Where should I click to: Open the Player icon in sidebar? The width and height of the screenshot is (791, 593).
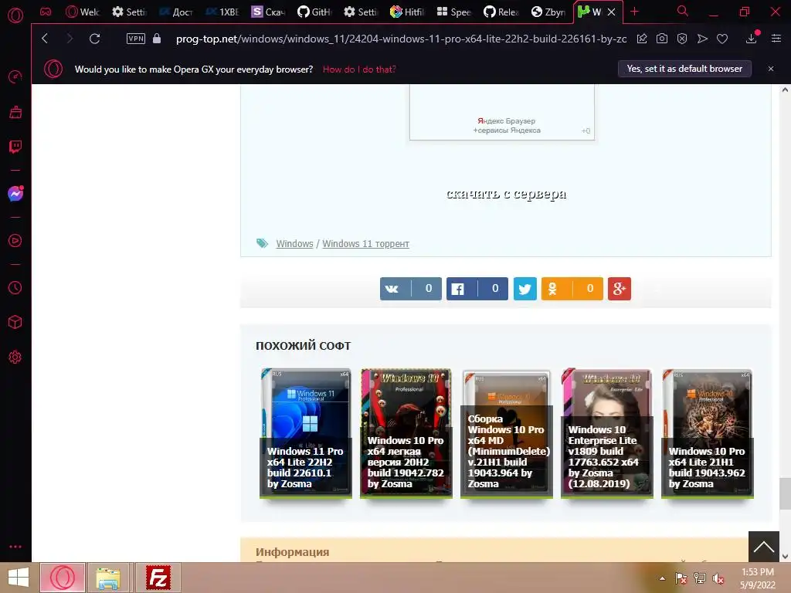pos(15,241)
